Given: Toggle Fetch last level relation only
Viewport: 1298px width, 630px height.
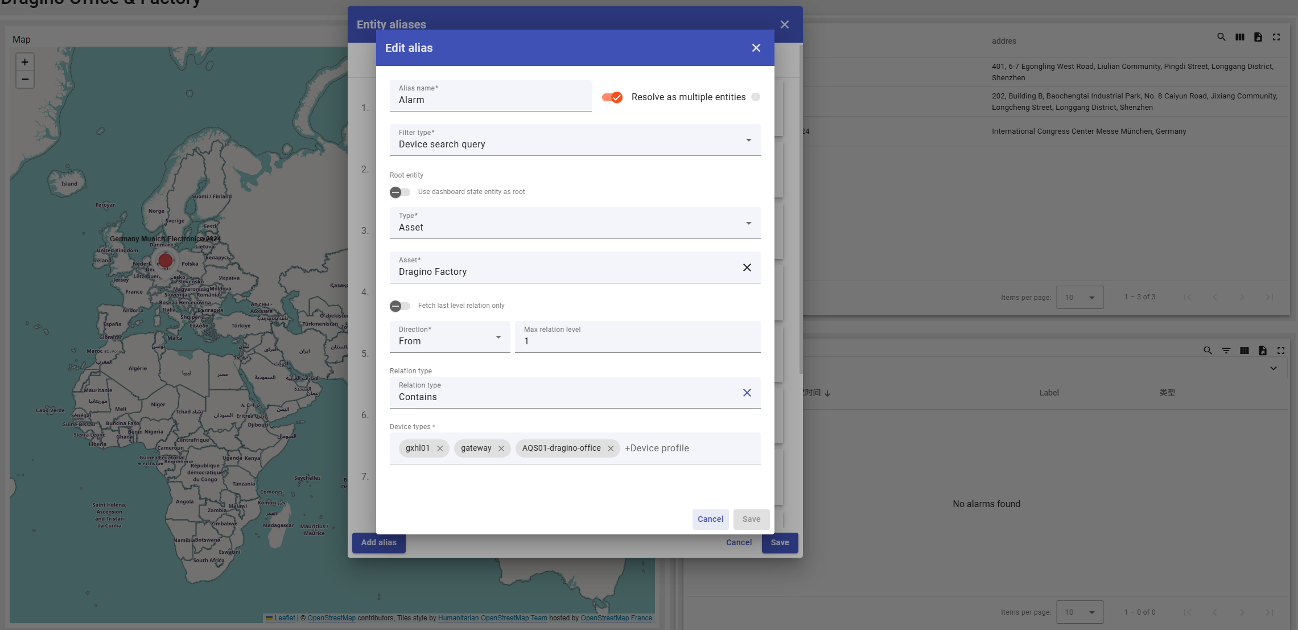Looking at the screenshot, I should coord(399,306).
